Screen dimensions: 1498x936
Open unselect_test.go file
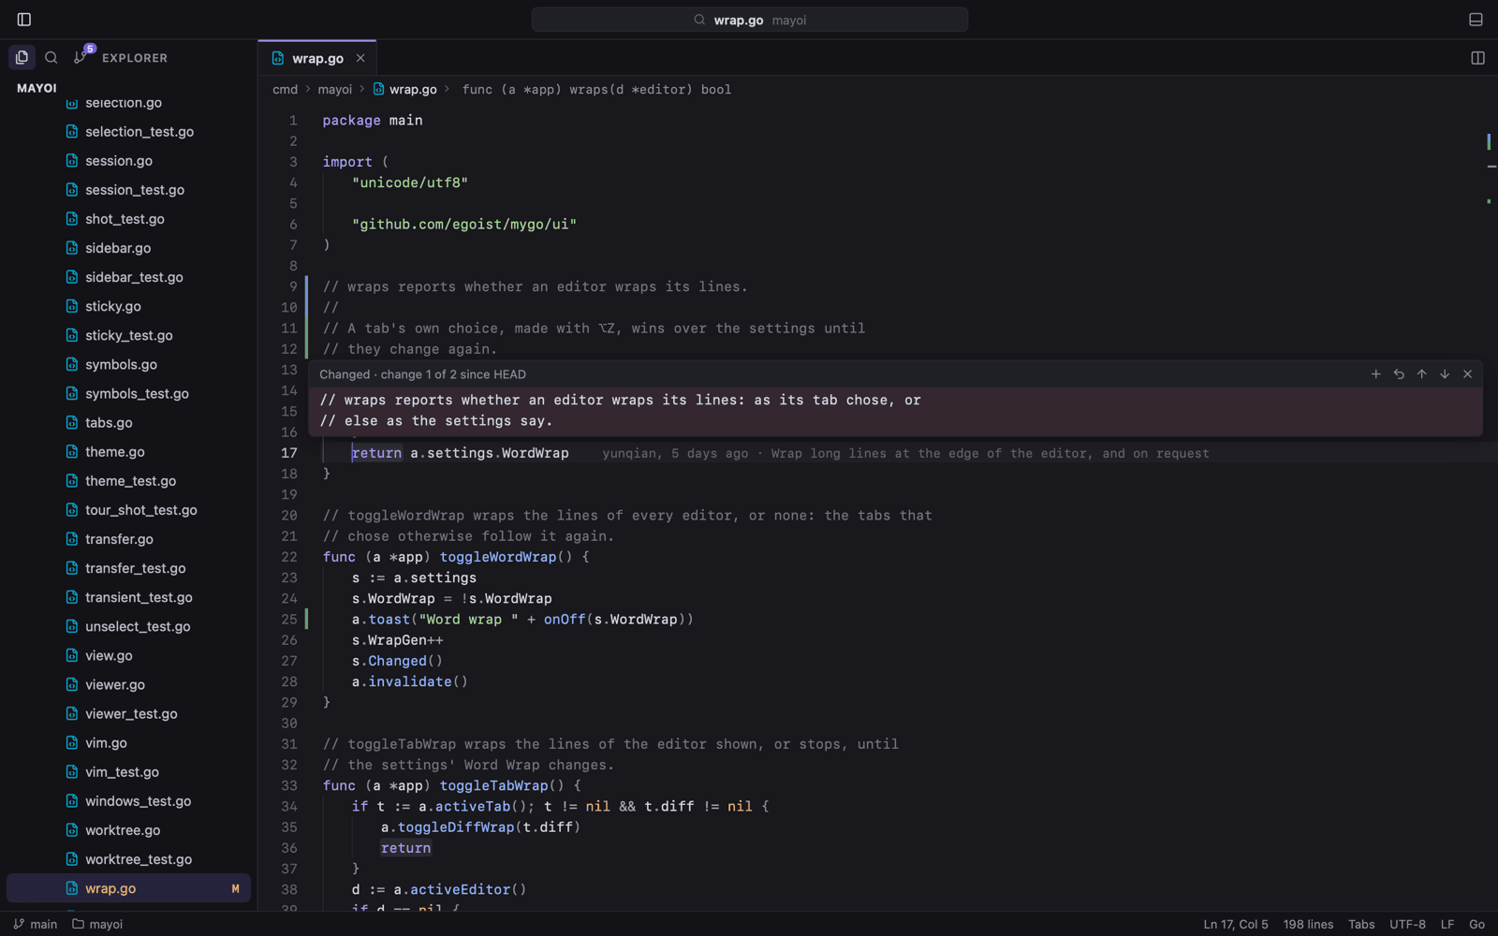[128, 626]
